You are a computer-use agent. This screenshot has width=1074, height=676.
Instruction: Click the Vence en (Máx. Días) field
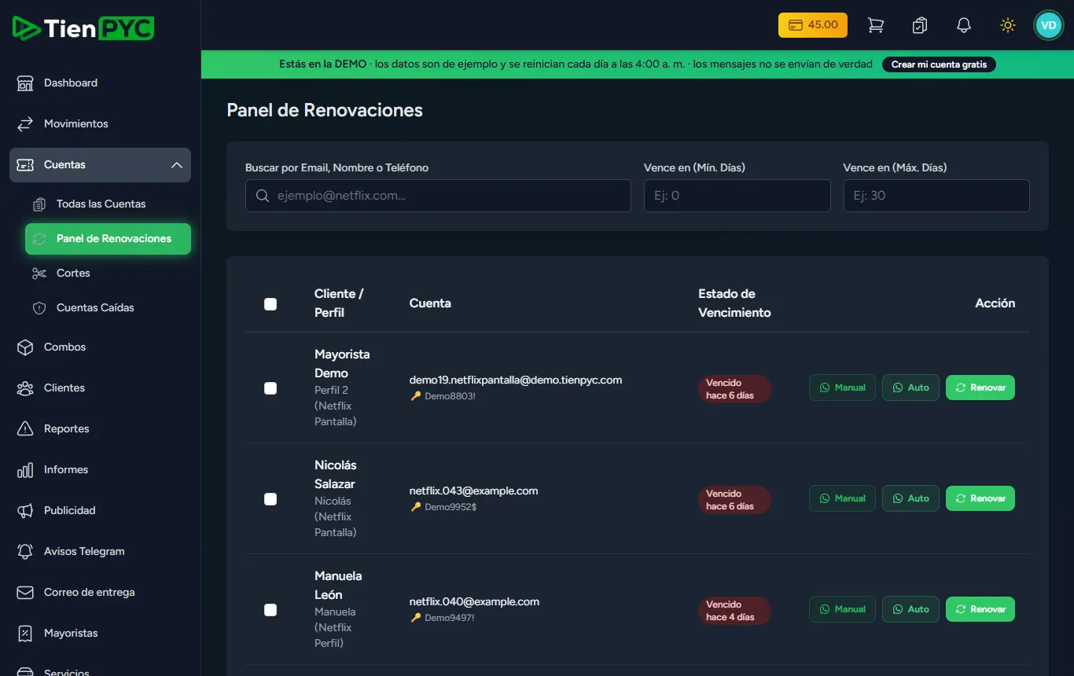point(936,196)
